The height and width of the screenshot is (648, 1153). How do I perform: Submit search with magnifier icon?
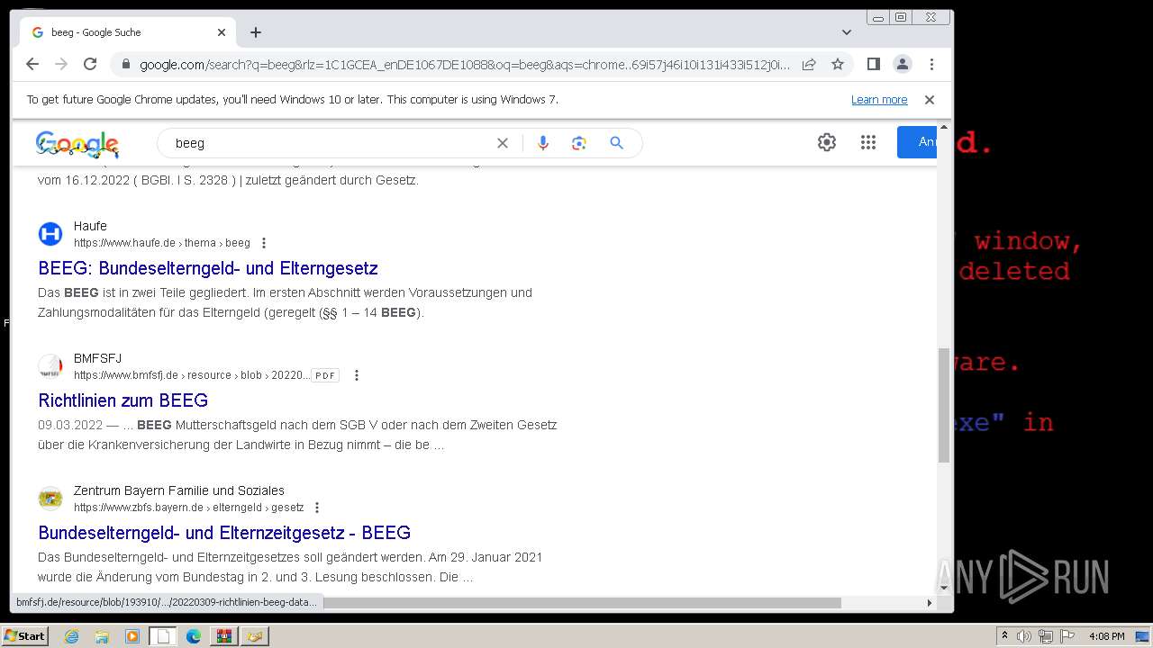[616, 143]
